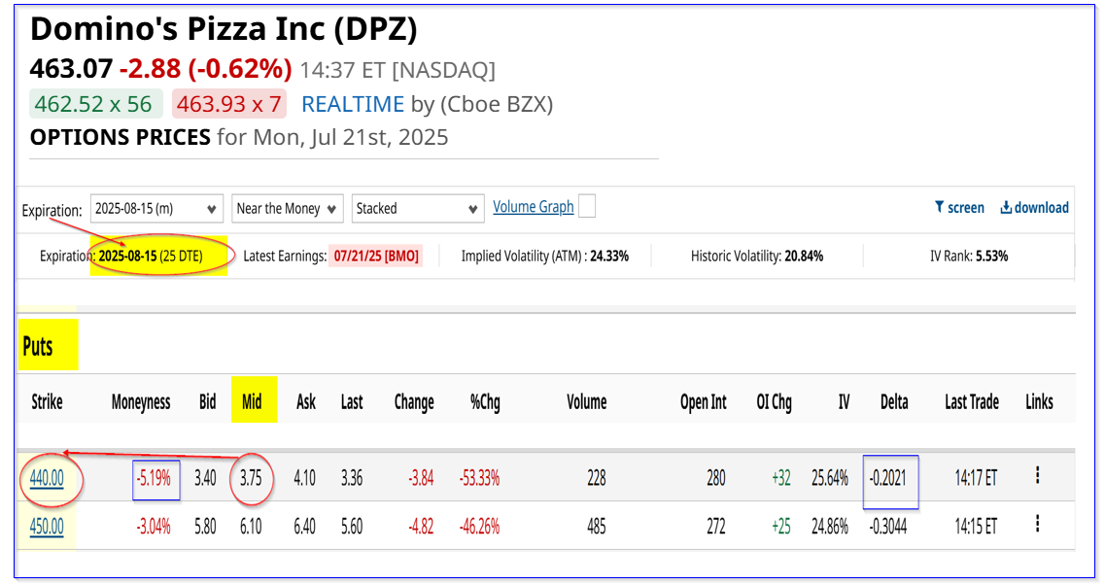Image resolution: width=1105 pixels, height=584 pixels.
Task: Click the OI change value +25
Action: click(x=780, y=527)
